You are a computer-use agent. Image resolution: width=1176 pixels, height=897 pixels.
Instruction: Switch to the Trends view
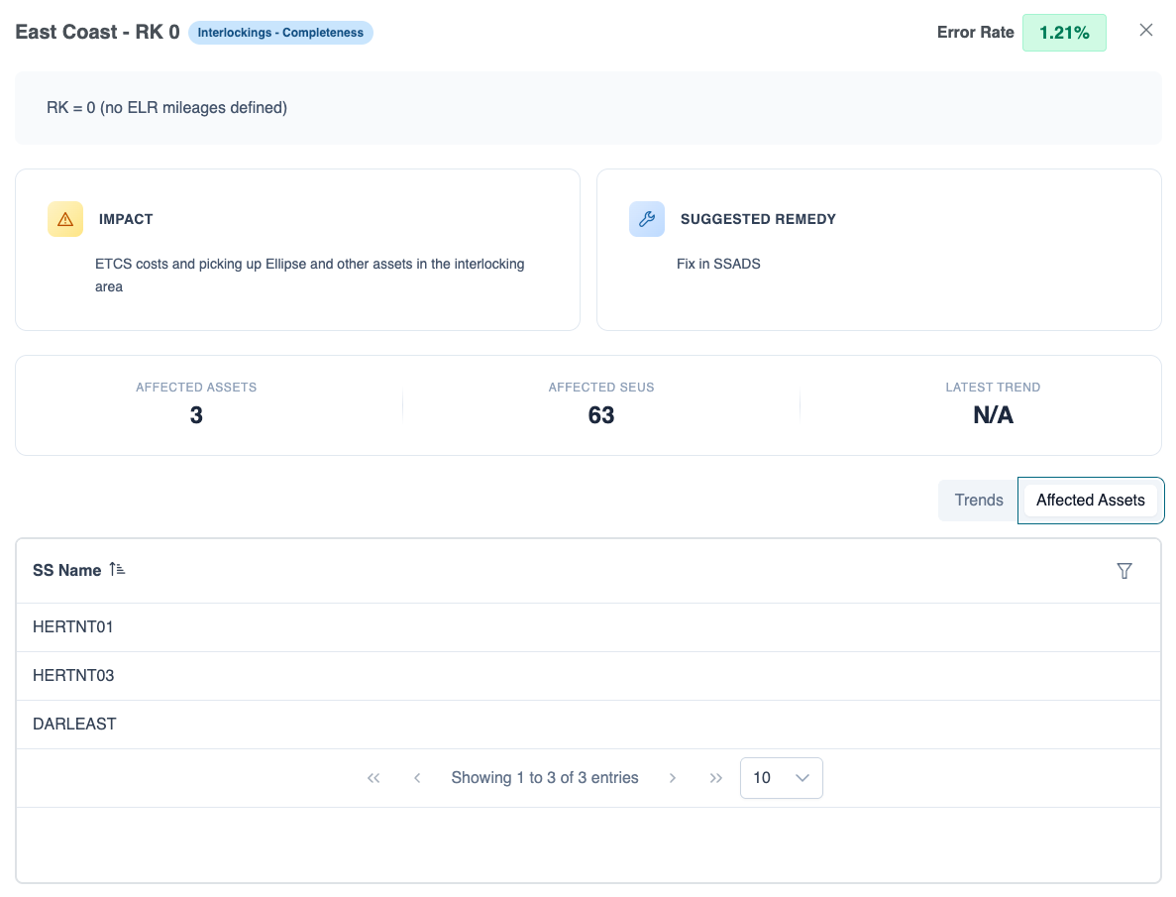(978, 501)
